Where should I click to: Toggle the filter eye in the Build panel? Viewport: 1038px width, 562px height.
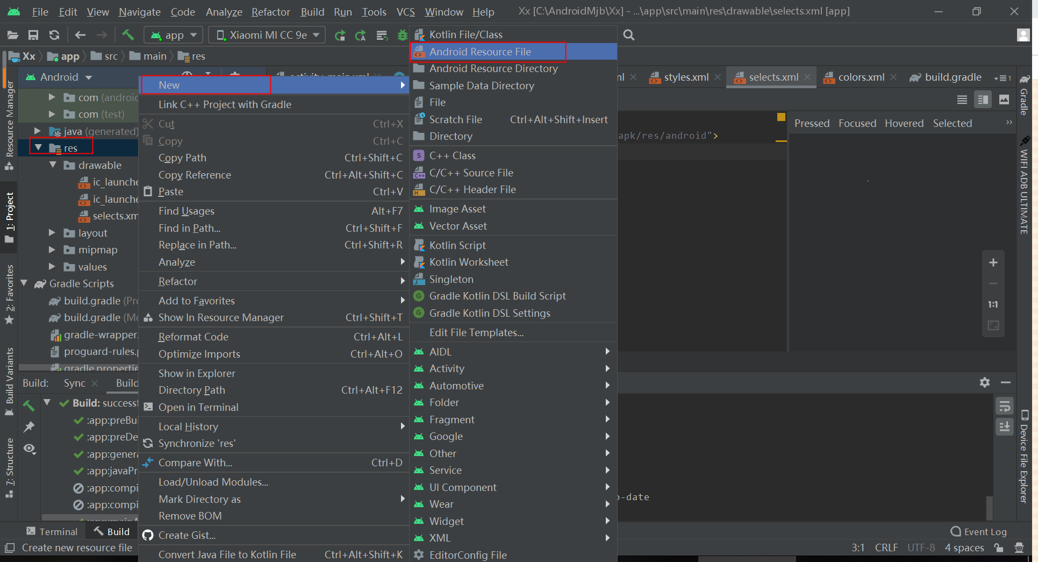click(30, 448)
